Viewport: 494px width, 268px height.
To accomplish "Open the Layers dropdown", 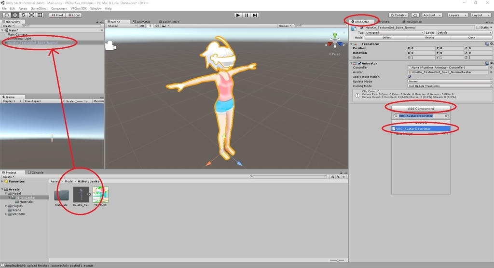I will pos(457,15).
